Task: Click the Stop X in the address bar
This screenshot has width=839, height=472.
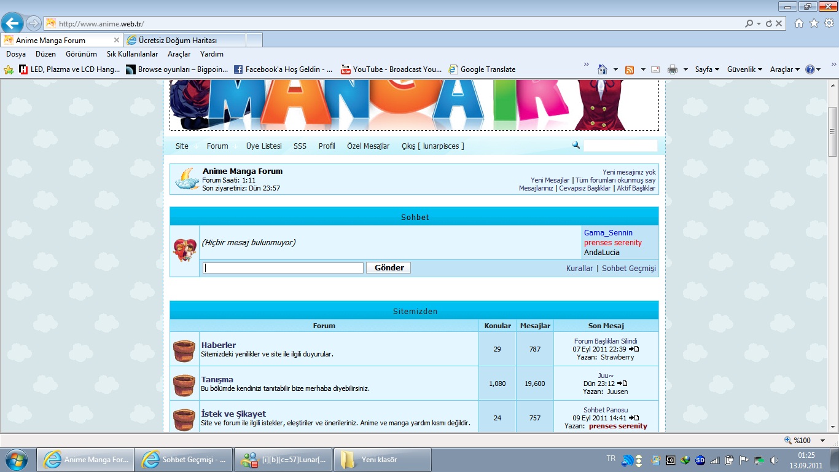Action: 779,23
